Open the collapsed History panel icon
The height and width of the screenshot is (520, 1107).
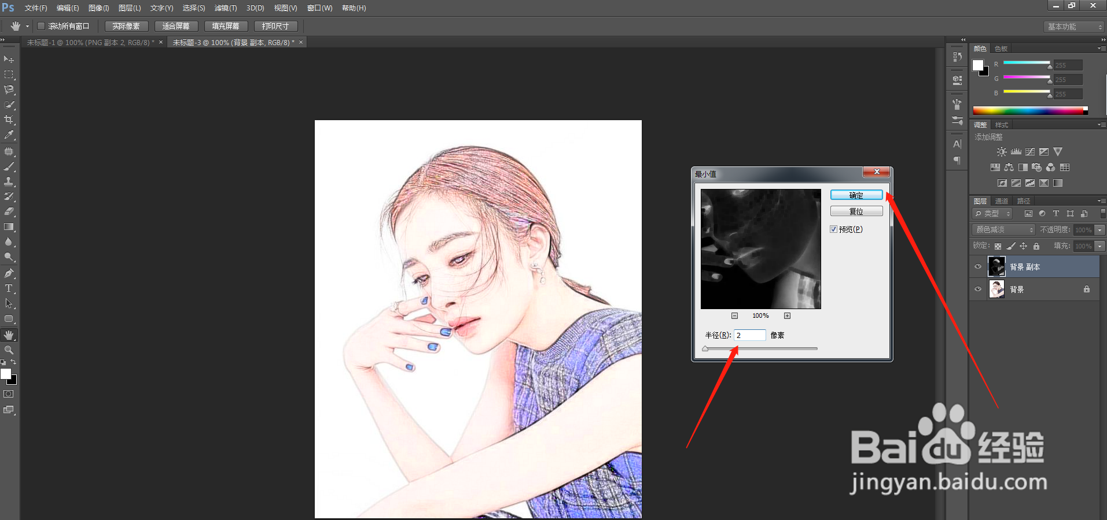[957, 57]
